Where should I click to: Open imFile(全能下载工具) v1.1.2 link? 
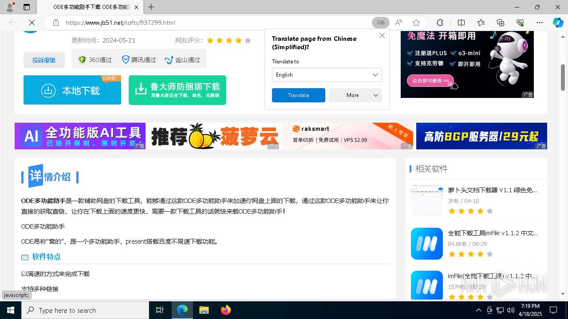pyautogui.click(x=492, y=276)
